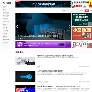This screenshot has width=92, height=92.
Task: Click the IBM tag under first article
Action: point(39,67)
